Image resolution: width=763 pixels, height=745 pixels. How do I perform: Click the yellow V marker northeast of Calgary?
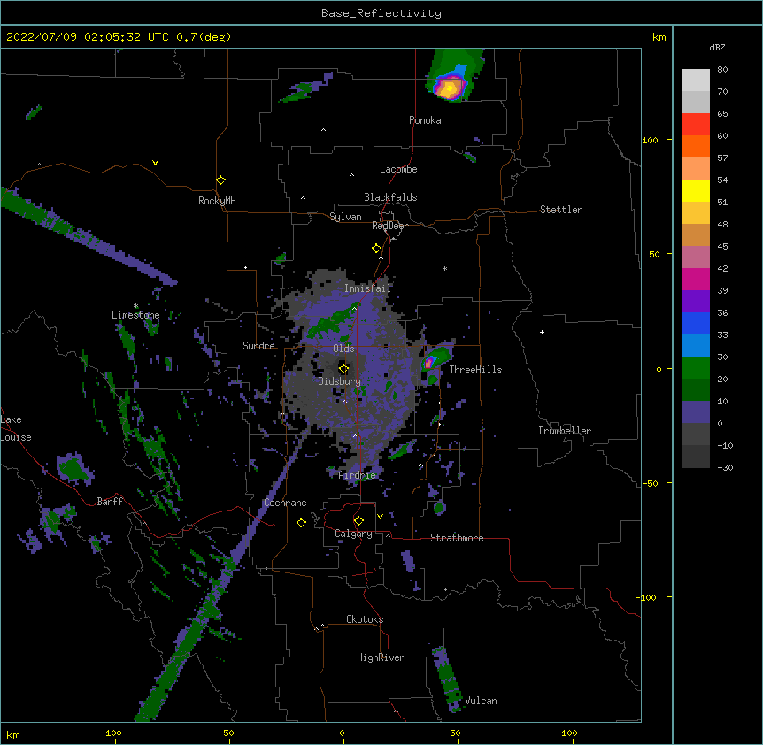click(380, 517)
